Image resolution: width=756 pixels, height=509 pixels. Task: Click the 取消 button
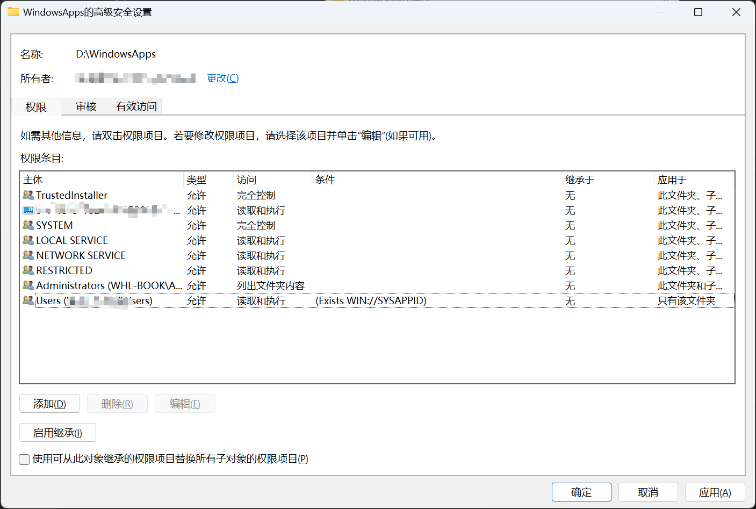pos(647,492)
